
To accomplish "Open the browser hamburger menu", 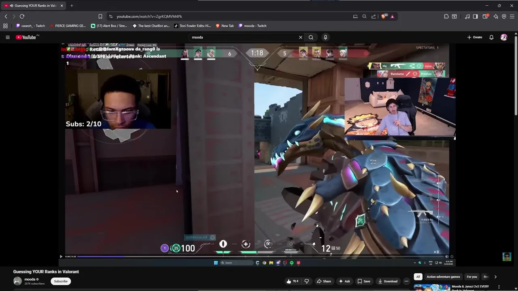I will point(512,17).
